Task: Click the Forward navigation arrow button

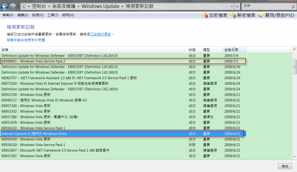Action: pyautogui.click(x=13, y=6)
